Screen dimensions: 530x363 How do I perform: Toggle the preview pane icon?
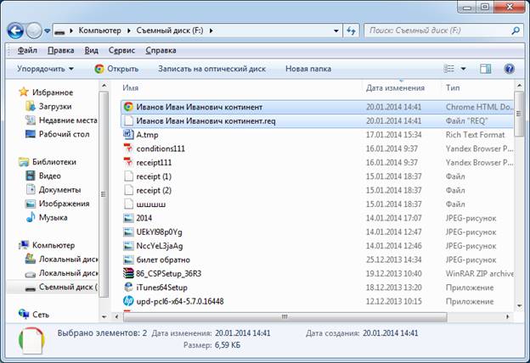point(487,69)
